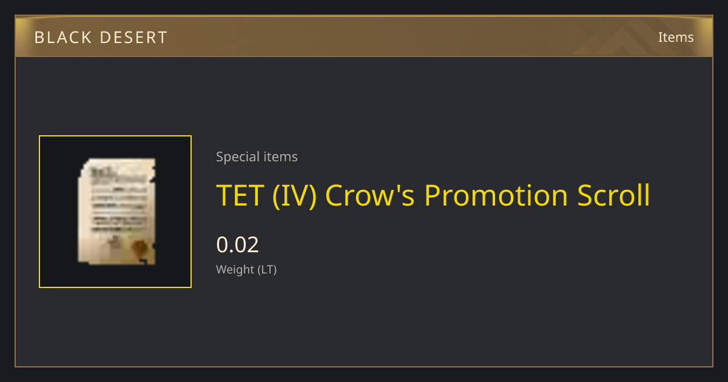Image resolution: width=728 pixels, height=382 pixels.
Task: Open the BLACK DESERT header title
Action: [x=101, y=38]
